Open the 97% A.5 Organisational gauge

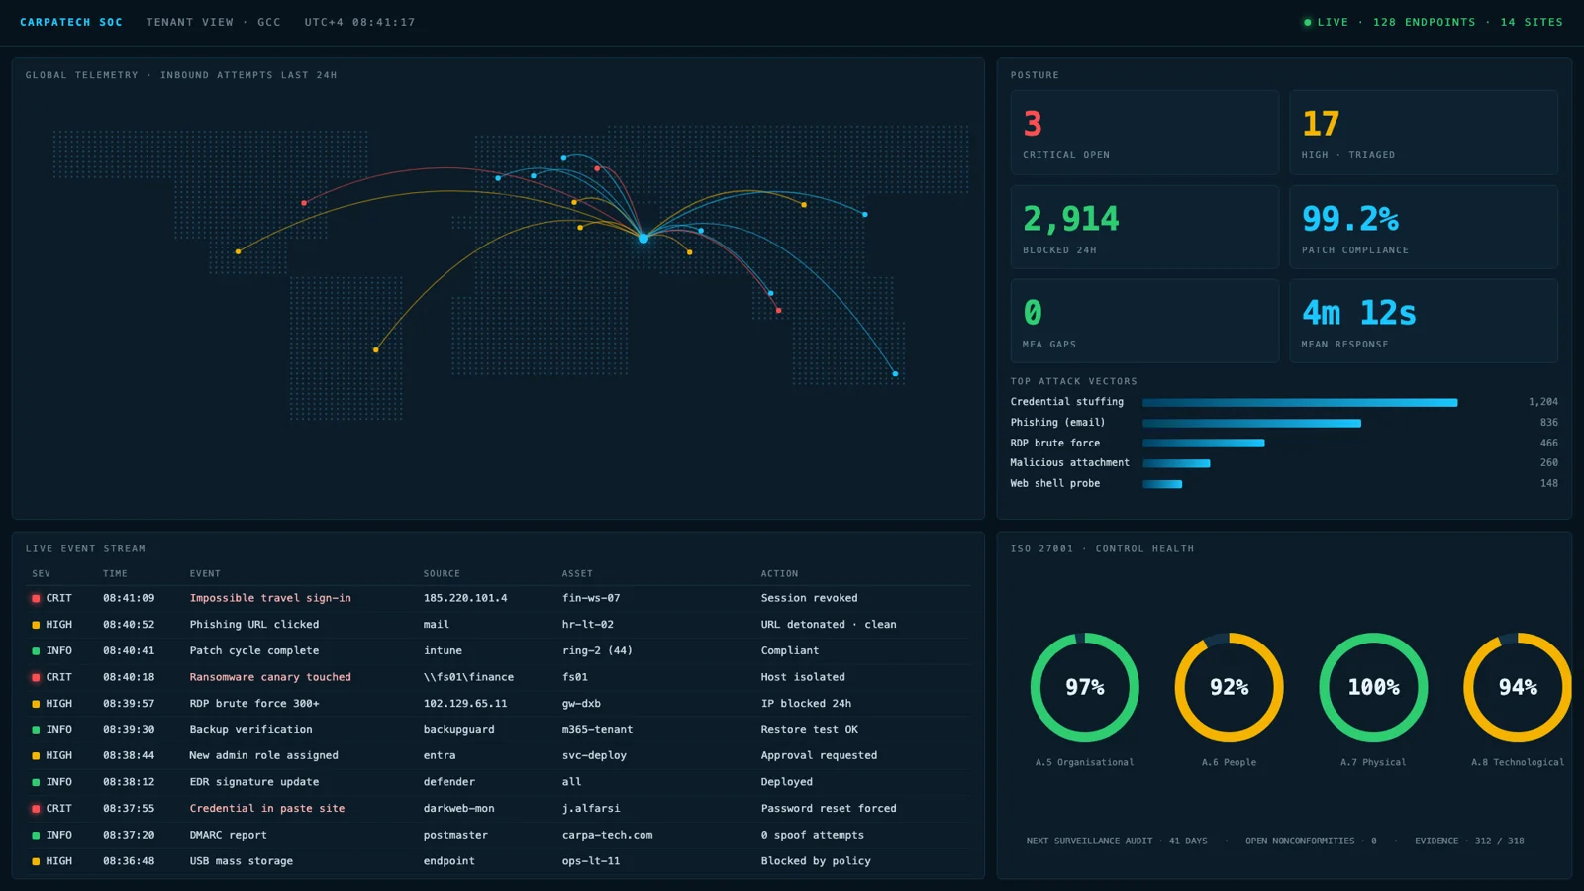pos(1085,687)
